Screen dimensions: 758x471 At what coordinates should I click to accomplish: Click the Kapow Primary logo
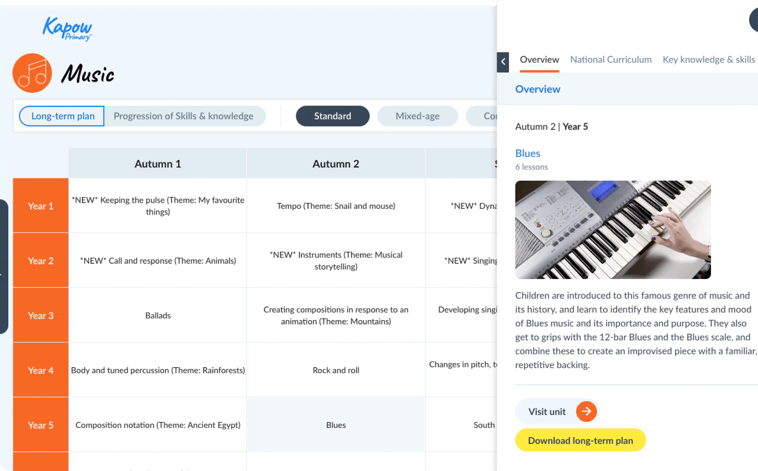[x=67, y=29]
